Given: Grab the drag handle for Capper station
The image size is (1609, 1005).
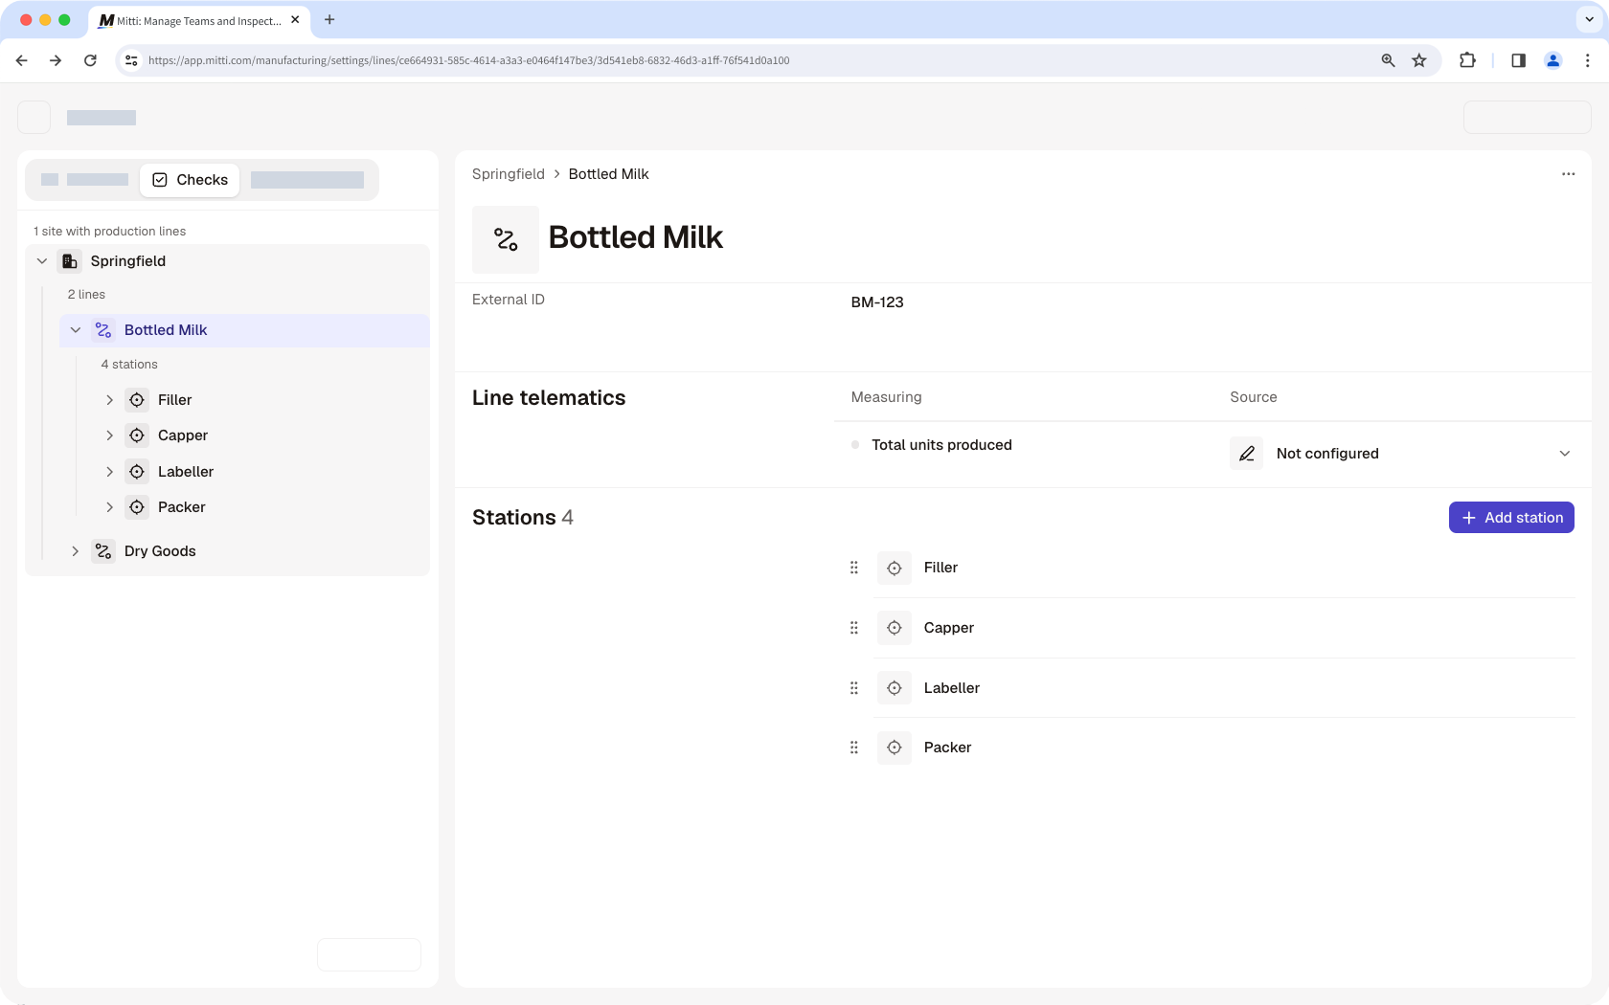Looking at the screenshot, I should tap(854, 628).
